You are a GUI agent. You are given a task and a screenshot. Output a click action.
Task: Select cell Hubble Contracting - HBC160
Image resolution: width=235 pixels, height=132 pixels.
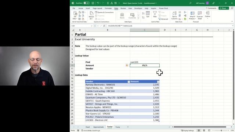click(108, 91)
